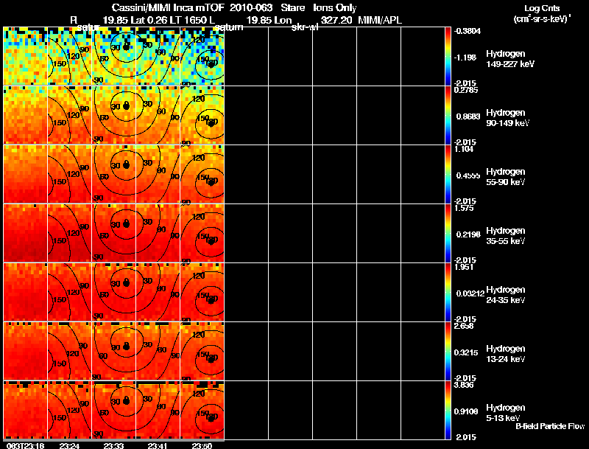The image size is (589, 449).
Task: Select the 23:50 time axis label
Action: click(202, 445)
